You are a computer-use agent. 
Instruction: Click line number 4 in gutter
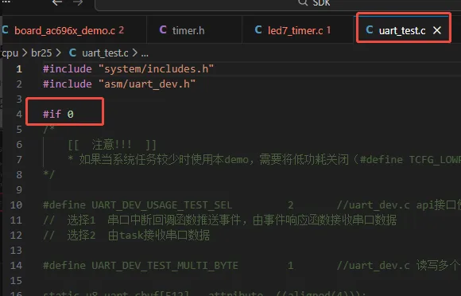[19, 114]
